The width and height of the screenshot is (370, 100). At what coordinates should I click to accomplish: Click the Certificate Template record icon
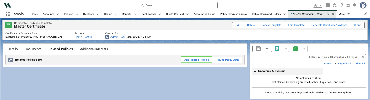8,25
